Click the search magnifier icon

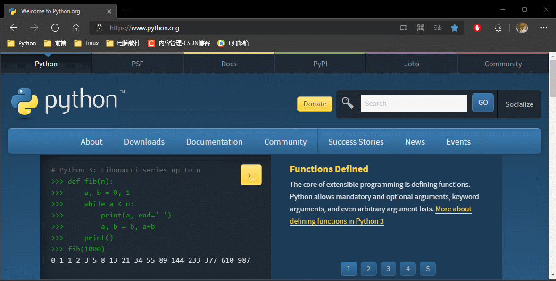click(x=348, y=103)
